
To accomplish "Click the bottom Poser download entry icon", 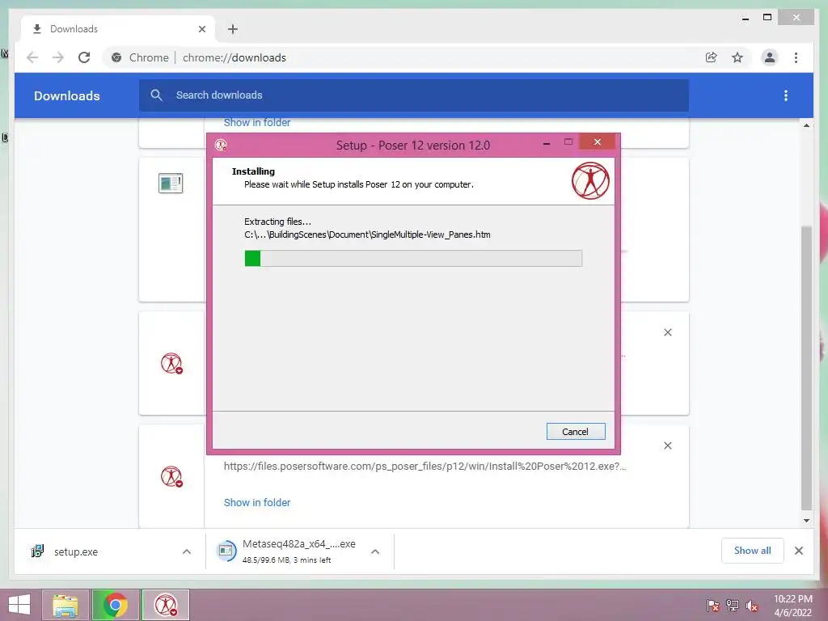I will 171,476.
